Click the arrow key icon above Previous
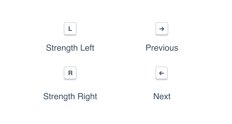The width and height of the screenshot is (232, 124). pyautogui.click(x=162, y=29)
